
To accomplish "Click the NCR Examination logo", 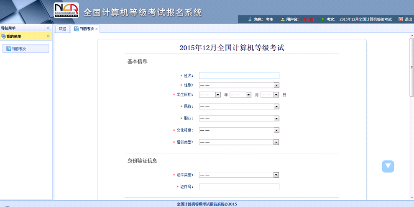I will point(66,11).
